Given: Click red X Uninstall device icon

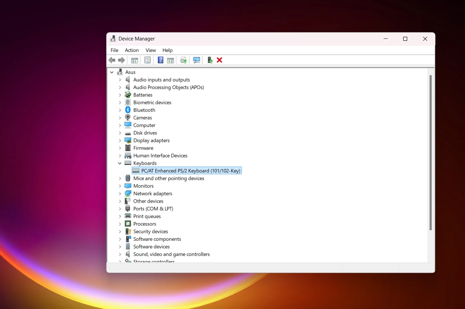Looking at the screenshot, I should click(x=219, y=60).
